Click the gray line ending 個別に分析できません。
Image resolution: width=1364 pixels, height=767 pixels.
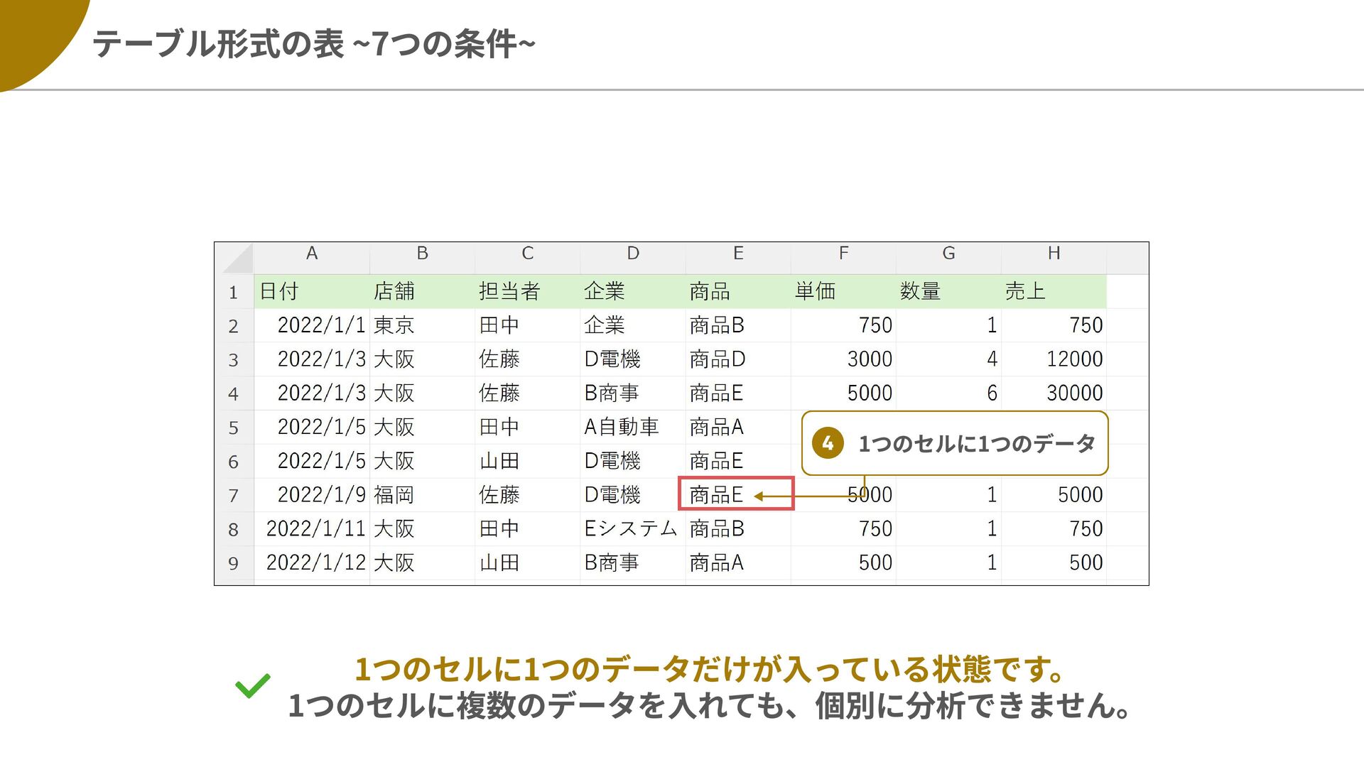coord(709,706)
